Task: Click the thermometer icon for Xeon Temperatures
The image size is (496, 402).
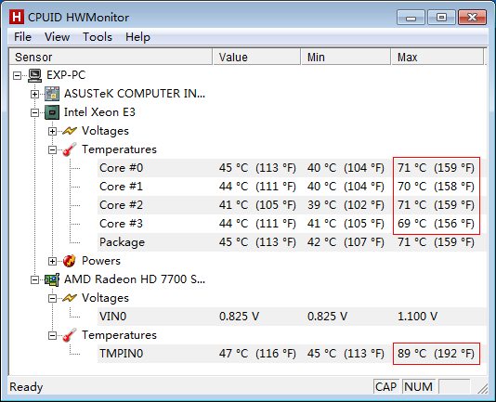Action: click(70, 149)
